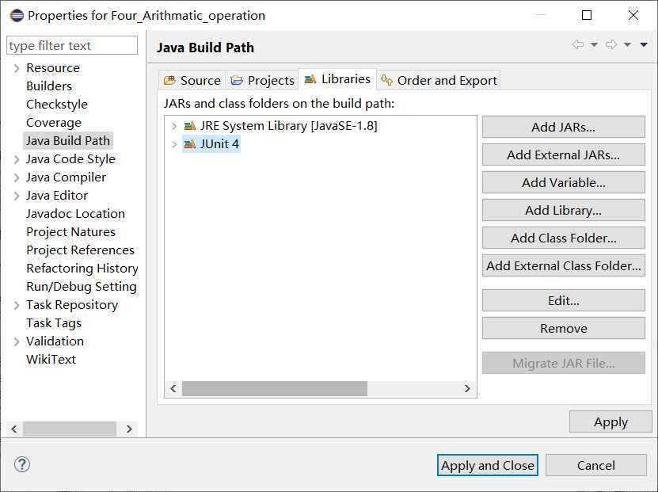Switch to the Projects tab
The width and height of the screenshot is (658, 492).
tap(263, 80)
